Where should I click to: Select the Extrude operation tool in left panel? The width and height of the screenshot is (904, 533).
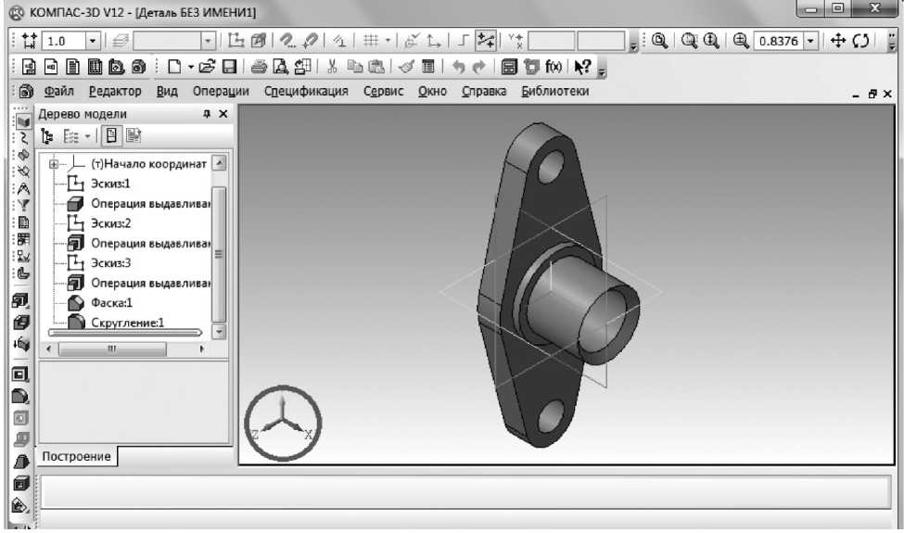(20, 300)
